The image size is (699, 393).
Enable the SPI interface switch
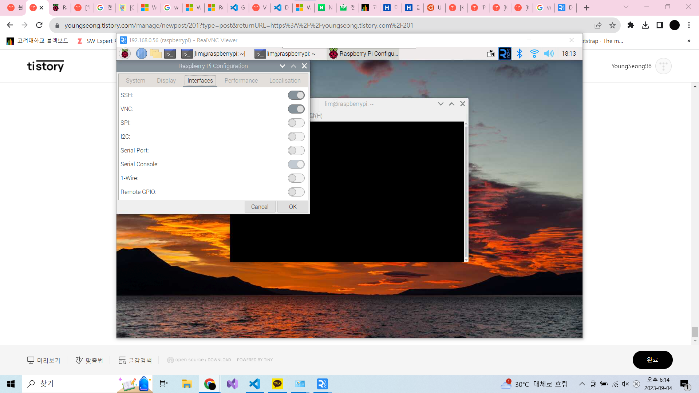click(296, 123)
